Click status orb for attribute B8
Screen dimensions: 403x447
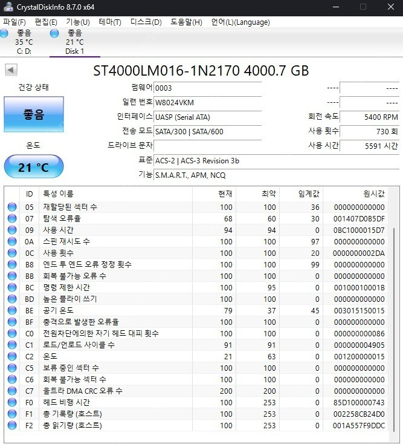12,264
